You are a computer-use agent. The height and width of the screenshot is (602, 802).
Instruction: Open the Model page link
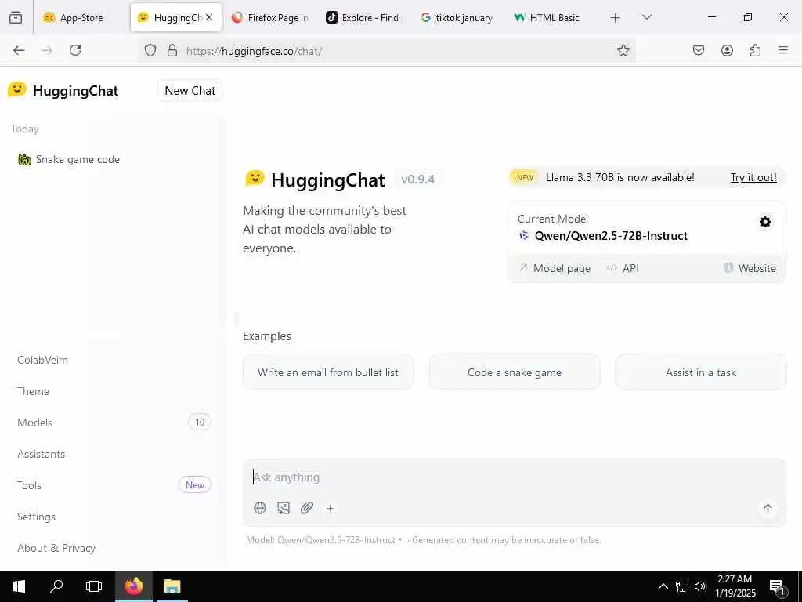(555, 268)
